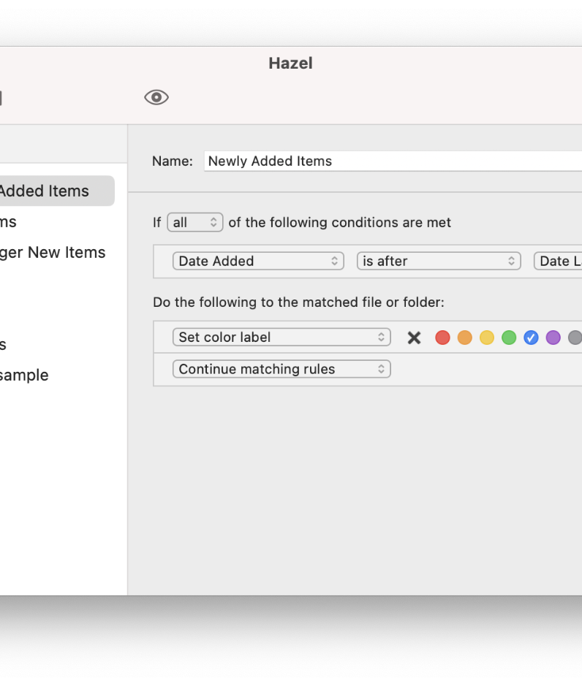Image resolution: width=582 pixels, height=686 pixels.
Task: Open the 'Date L' value dropdown
Action: [558, 262]
